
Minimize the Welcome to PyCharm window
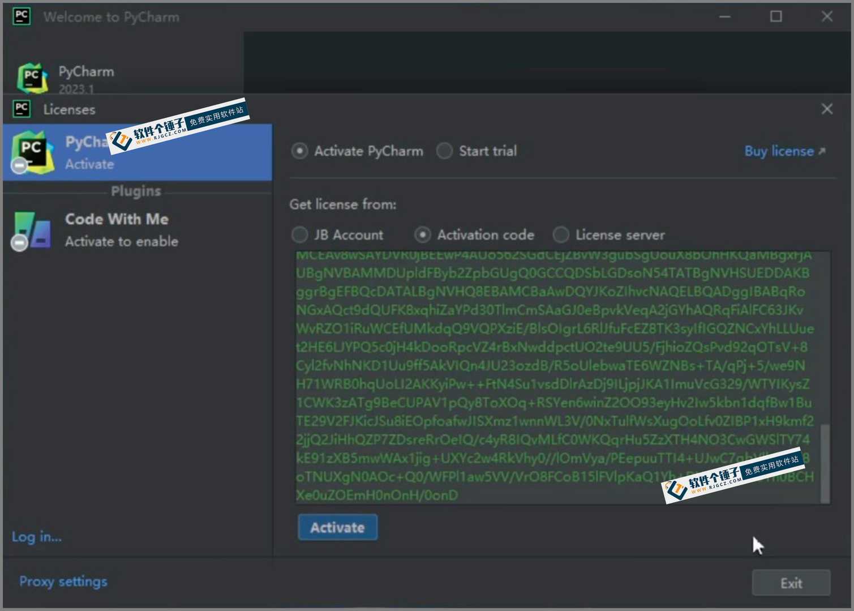(725, 16)
